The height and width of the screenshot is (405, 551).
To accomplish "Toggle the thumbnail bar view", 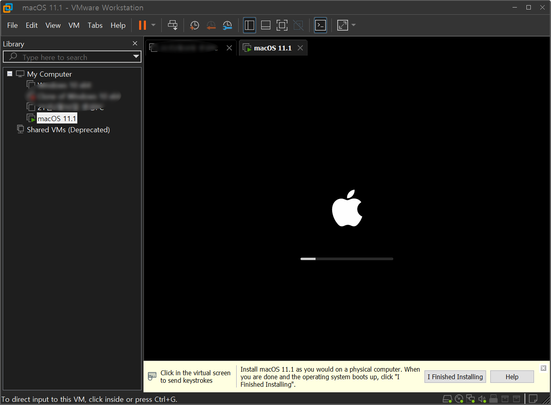I will coord(266,25).
